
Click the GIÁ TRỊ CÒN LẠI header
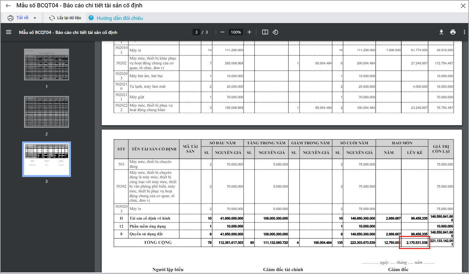[441, 149]
